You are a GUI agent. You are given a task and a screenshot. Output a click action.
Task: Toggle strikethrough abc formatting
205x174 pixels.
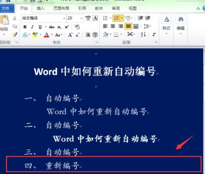[51, 27]
